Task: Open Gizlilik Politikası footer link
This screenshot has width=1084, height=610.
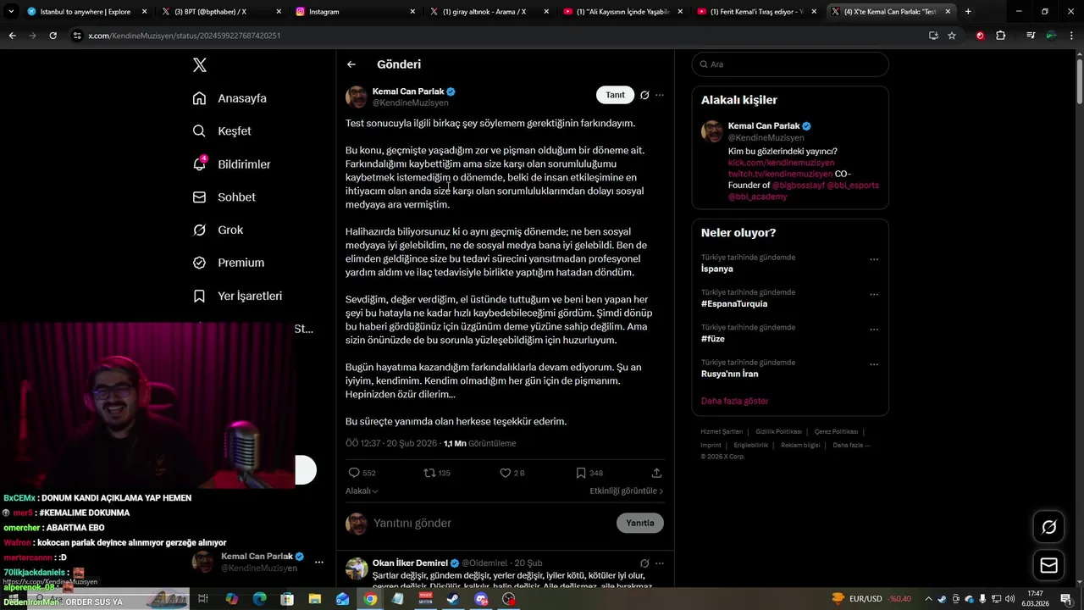Action: pos(778,432)
